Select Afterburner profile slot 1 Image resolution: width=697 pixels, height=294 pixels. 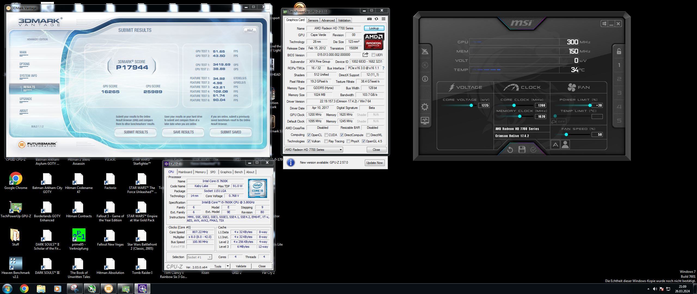pos(619,65)
